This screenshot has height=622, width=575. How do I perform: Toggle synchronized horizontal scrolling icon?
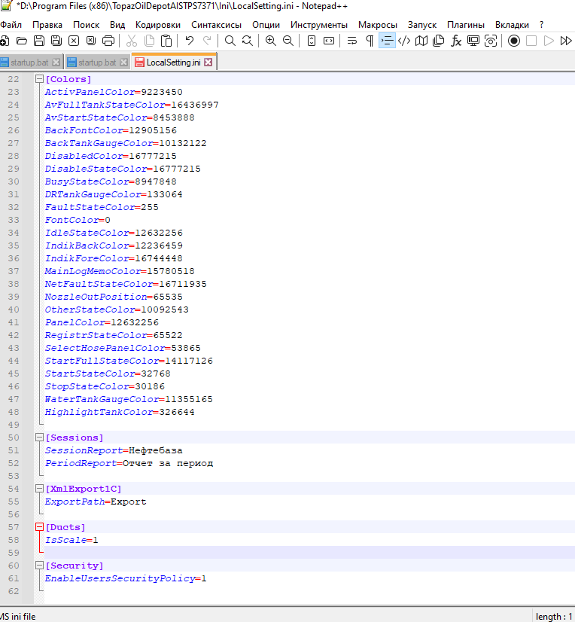[x=329, y=41]
